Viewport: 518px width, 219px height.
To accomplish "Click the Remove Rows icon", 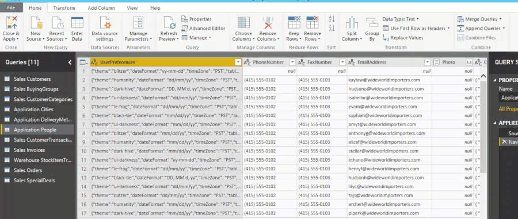I will (312, 22).
